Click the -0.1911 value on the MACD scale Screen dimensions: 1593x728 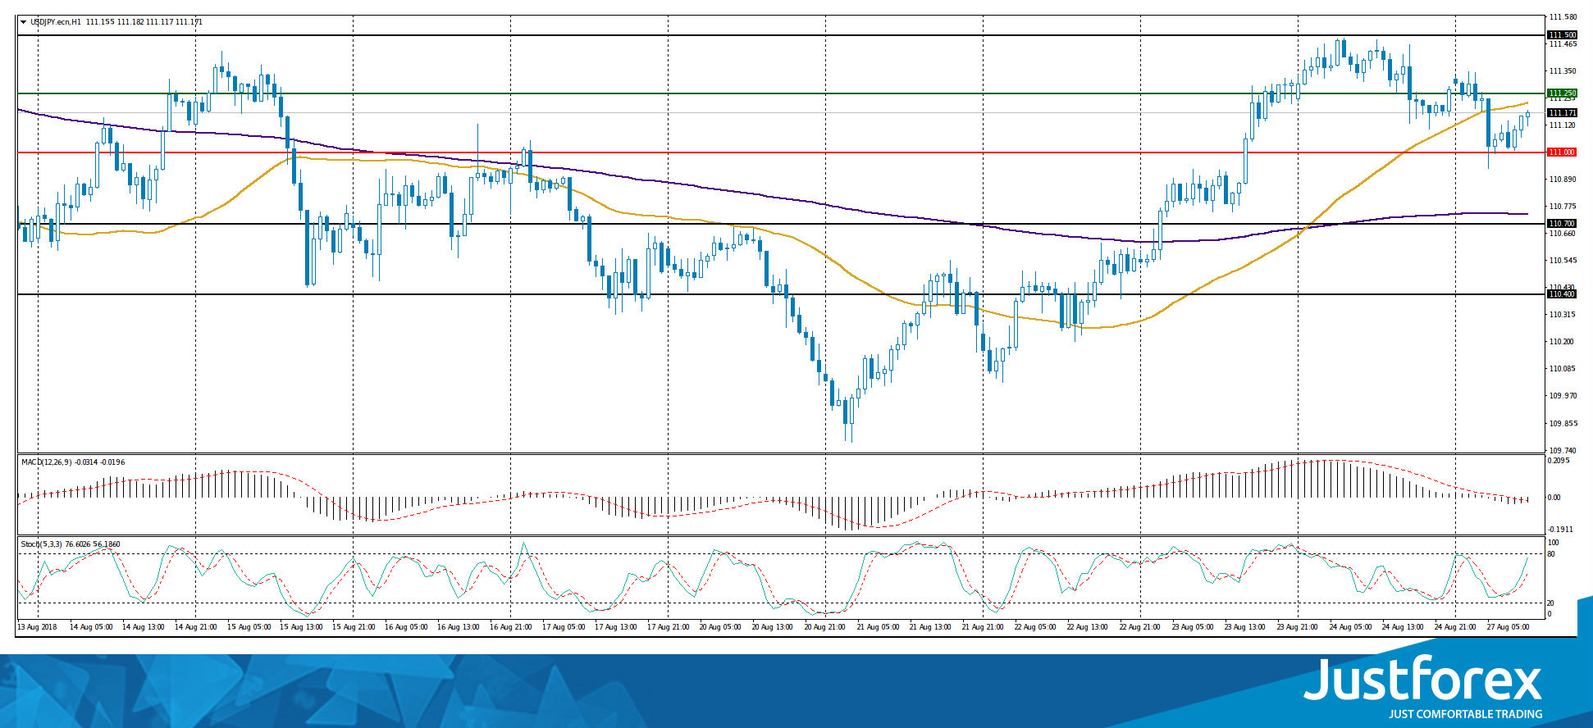tap(1559, 530)
